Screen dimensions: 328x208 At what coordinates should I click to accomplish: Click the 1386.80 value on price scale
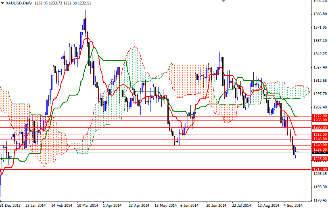(x=320, y=15)
